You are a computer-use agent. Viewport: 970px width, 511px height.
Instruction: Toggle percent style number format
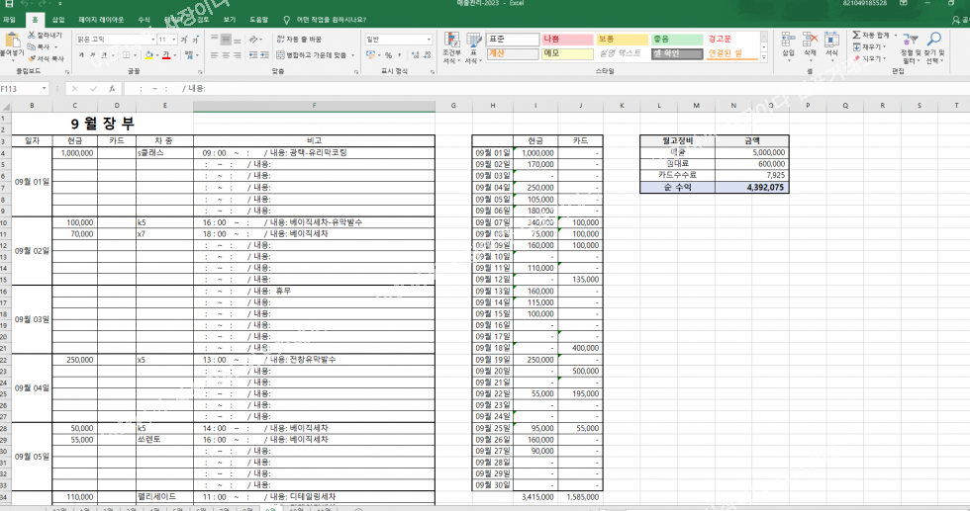tap(388, 55)
